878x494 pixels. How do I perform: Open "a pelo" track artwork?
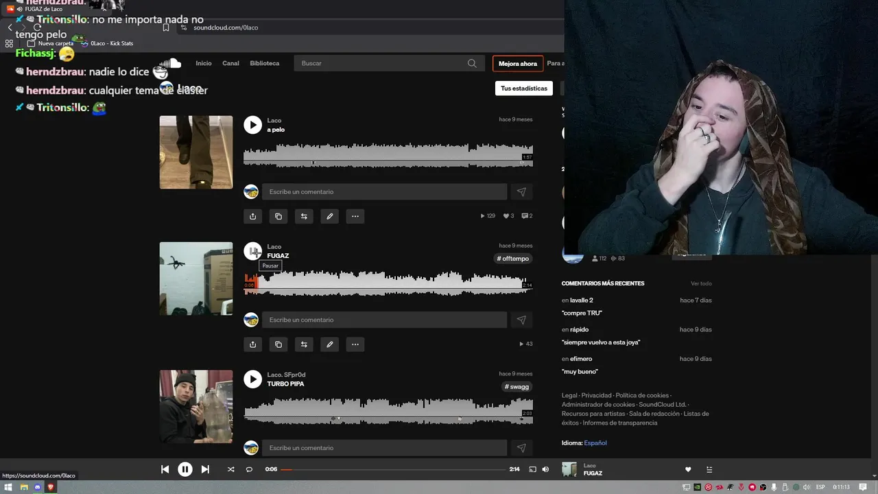(x=196, y=152)
